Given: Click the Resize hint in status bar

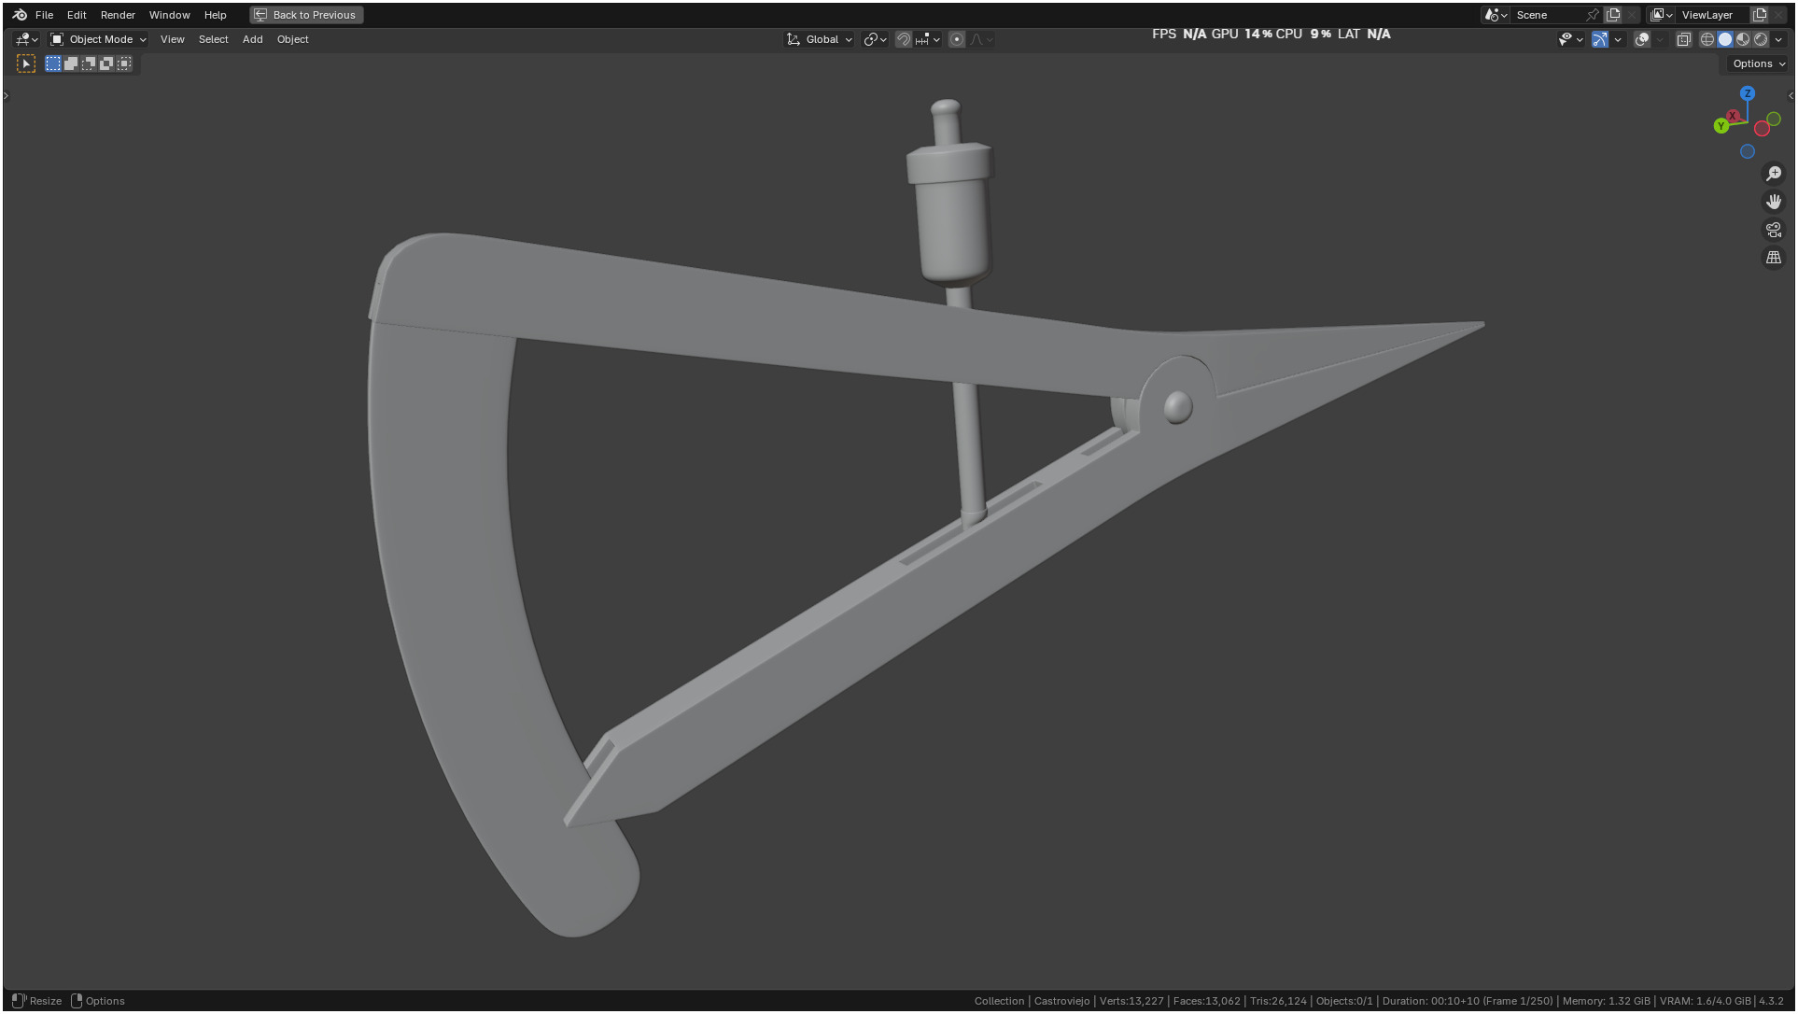Looking at the screenshot, I should [46, 1001].
